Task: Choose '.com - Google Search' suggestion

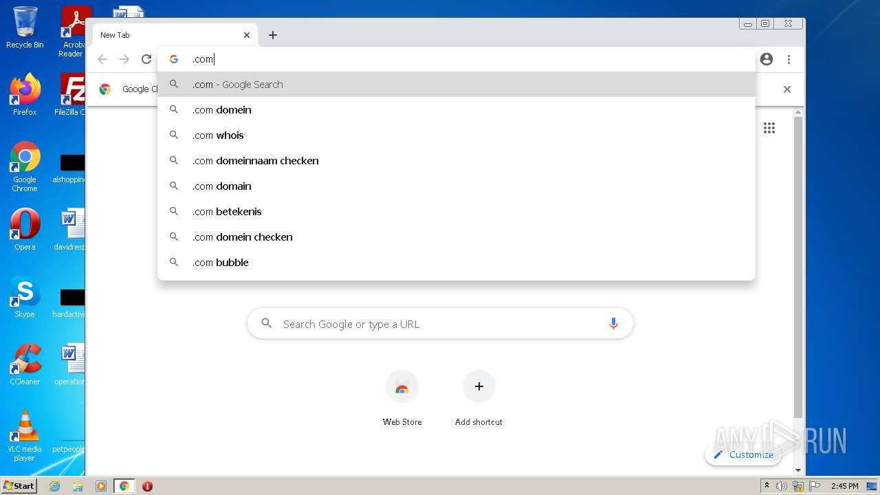Action: (456, 85)
